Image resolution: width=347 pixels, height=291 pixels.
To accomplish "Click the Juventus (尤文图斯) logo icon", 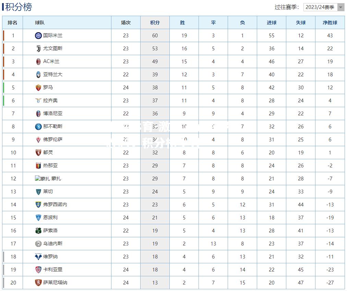I will click(38, 48).
